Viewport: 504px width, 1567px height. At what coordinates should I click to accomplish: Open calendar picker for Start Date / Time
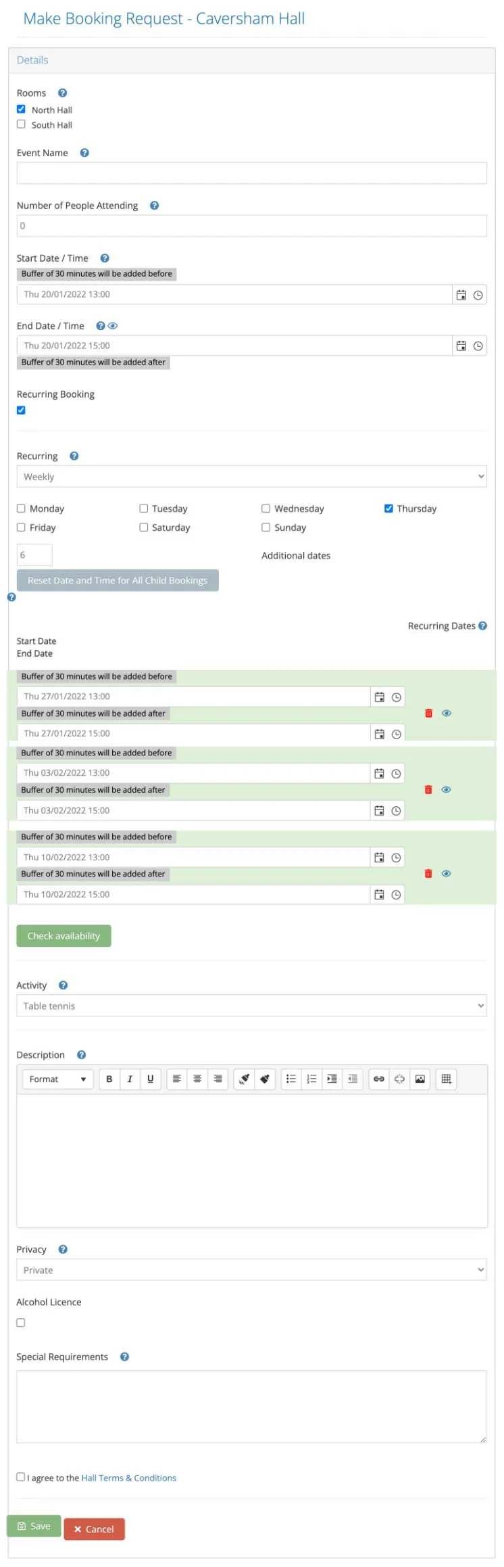coord(461,295)
